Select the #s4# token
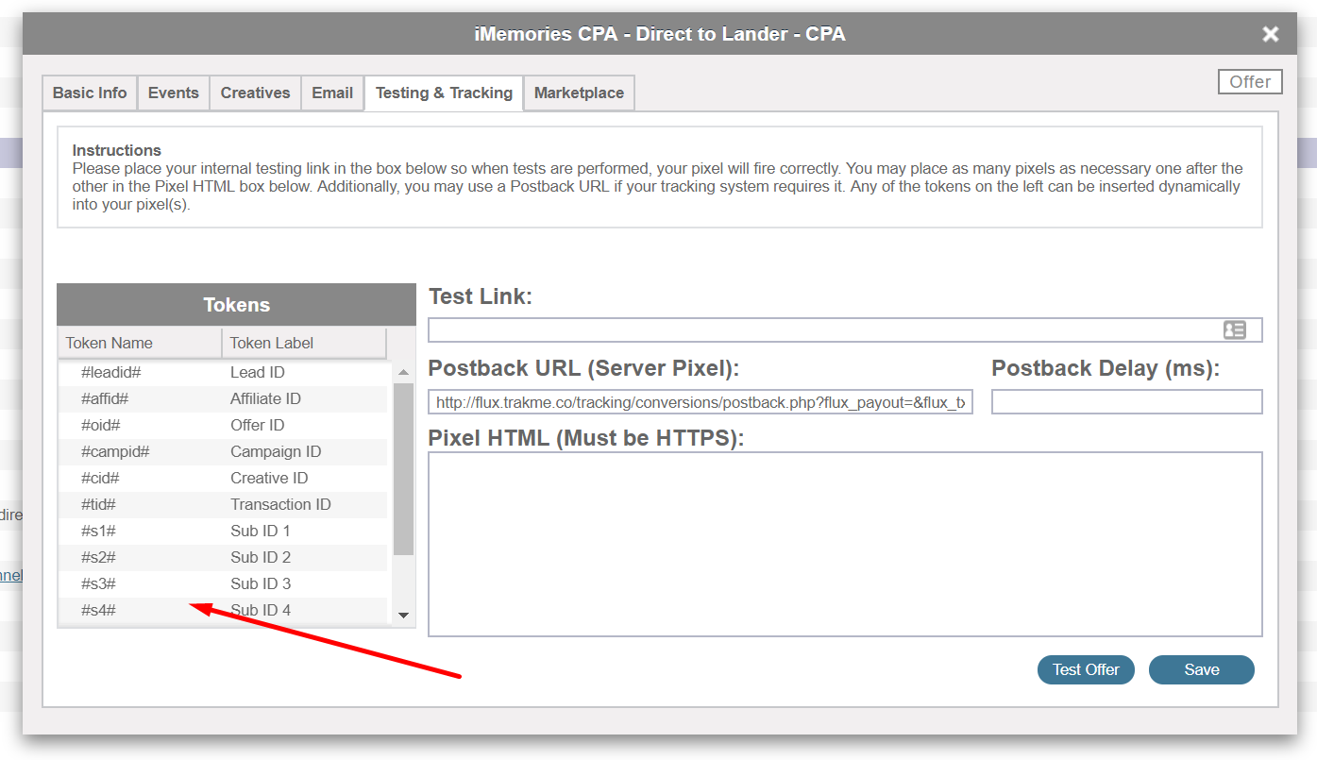This screenshot has height=760, width=1317. tap(98, 610)
